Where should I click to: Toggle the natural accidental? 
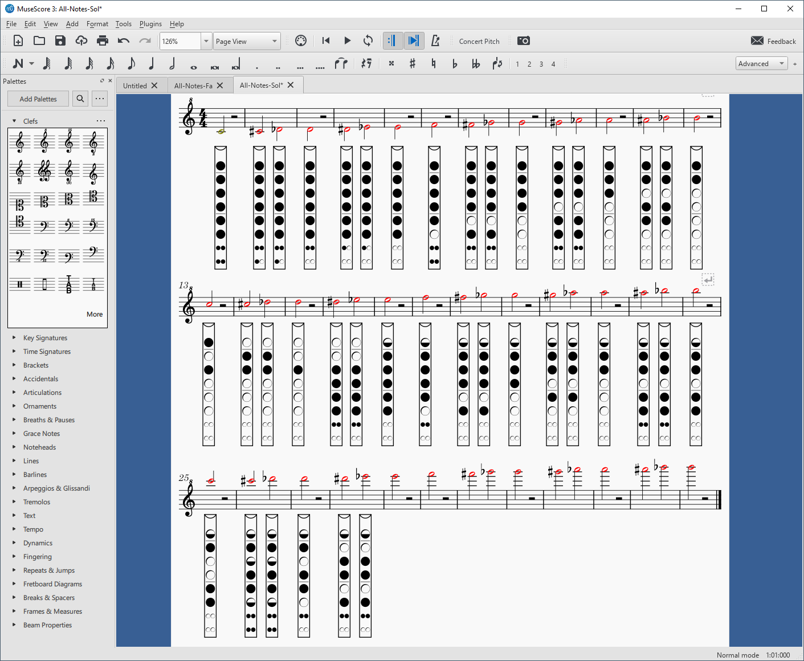(x=434, y=64)
